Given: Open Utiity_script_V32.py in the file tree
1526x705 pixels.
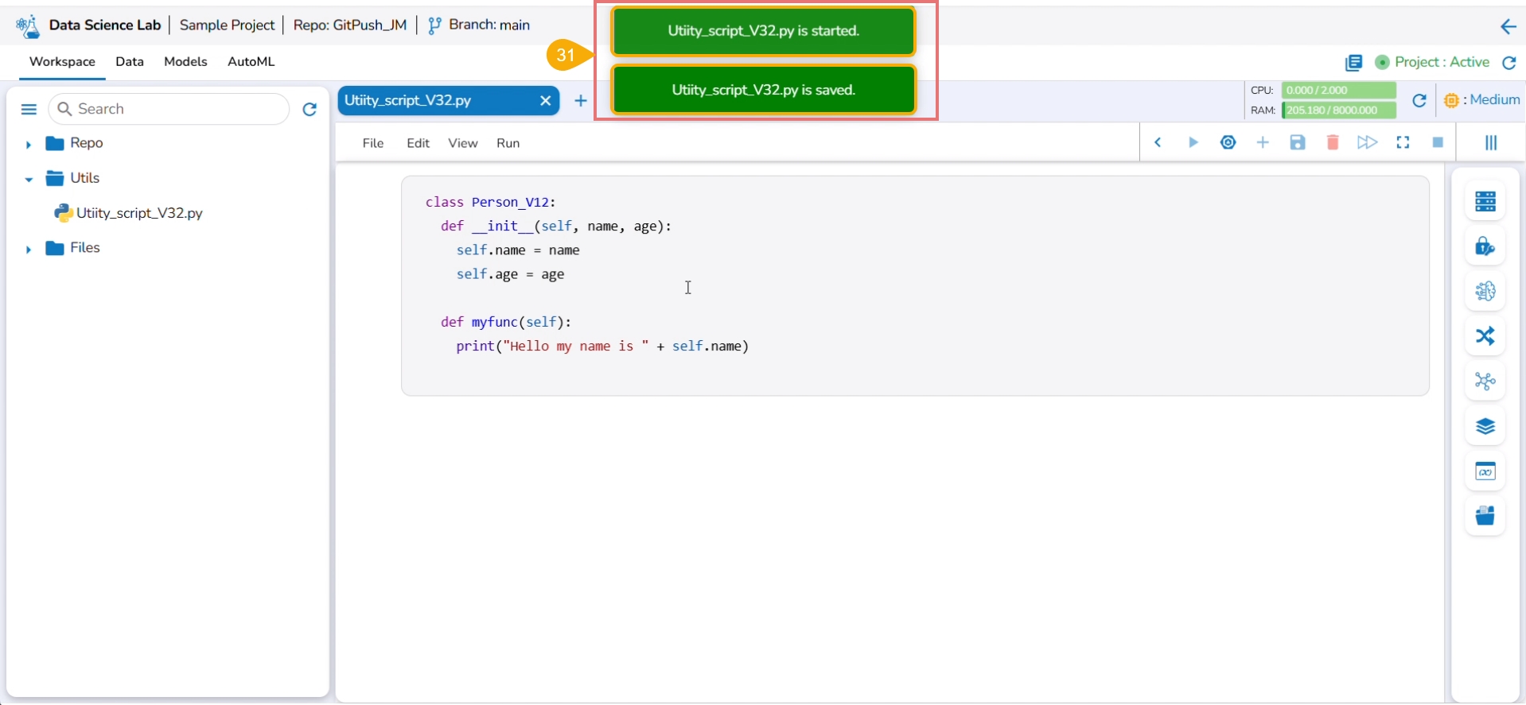Looking at the screenshot, I should pyautogui.click(x=139, y=213).
